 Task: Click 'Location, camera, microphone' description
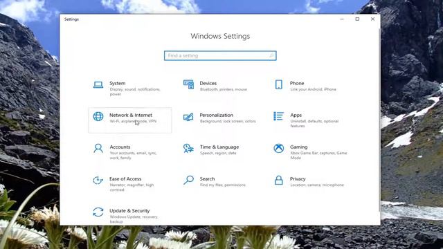tap(317, 185)
